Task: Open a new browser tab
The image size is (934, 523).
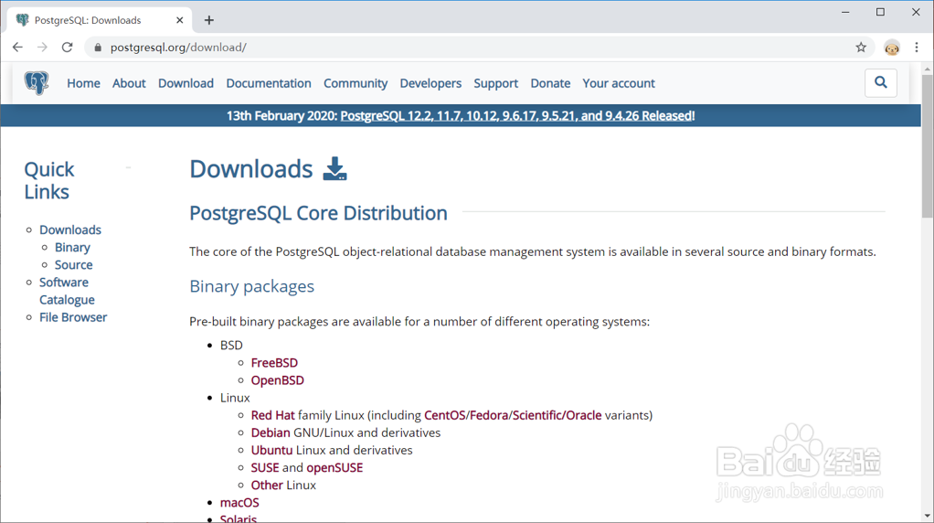Action: (209, 20)
